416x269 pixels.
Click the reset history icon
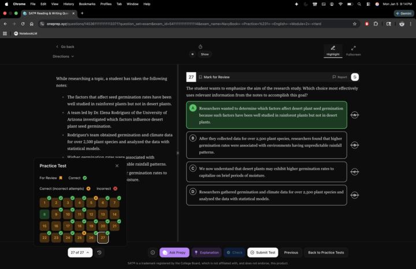pos(99,253)
